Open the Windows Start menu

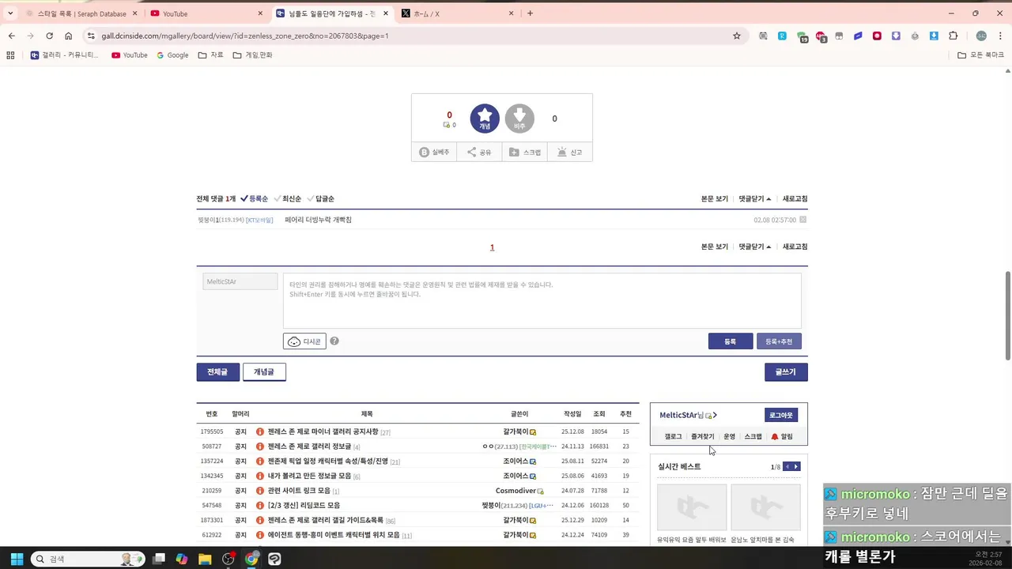pos(17,559)
